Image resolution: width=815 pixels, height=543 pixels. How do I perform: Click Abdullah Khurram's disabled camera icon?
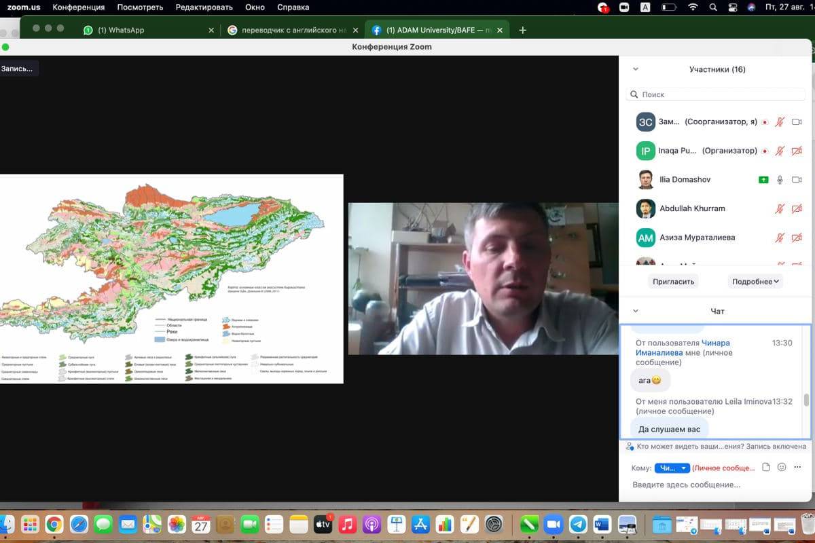[x=797, y=208]
